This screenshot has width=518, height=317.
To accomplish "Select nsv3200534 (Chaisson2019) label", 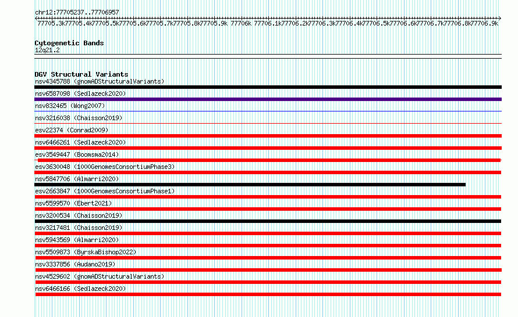I will tap(79, 215).
